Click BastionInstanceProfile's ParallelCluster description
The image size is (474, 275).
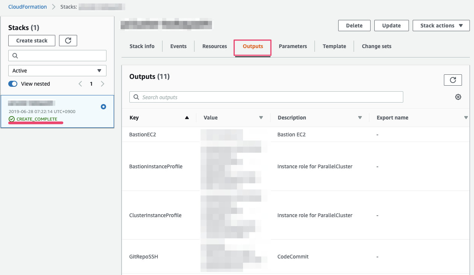point(315,166)
